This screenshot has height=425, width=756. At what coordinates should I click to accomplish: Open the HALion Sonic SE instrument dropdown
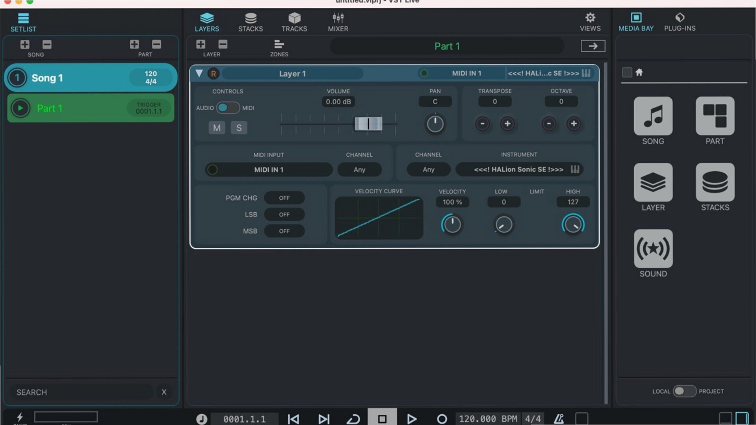pos(518,169)
